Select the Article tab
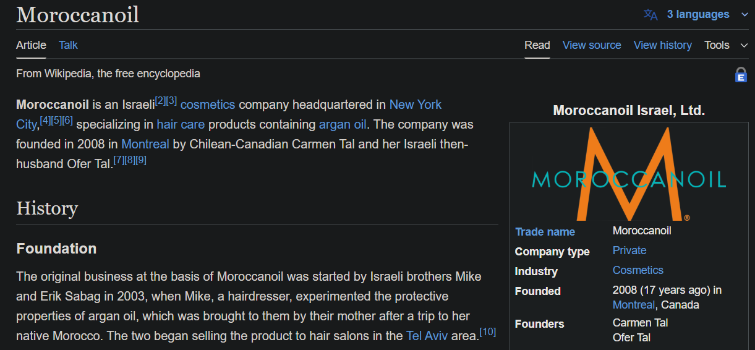This screenshot has height=350, width=755. click(x=31, y=45)
